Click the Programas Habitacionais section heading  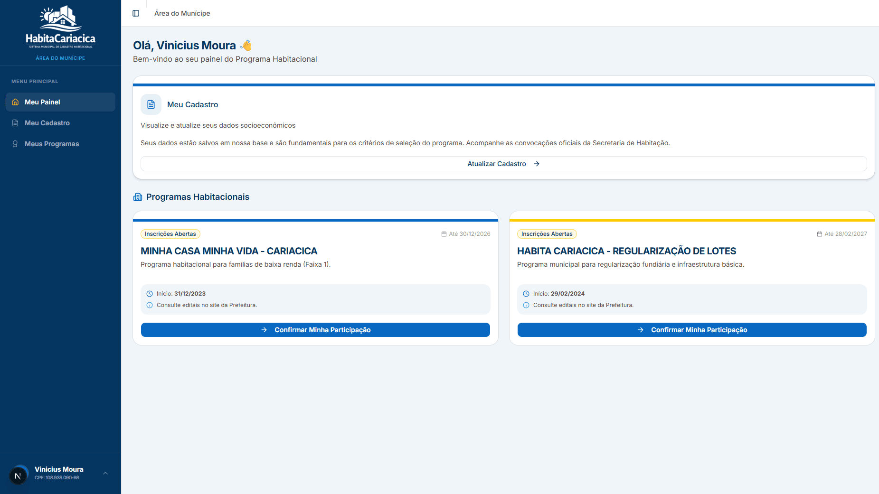coord(198,197)
